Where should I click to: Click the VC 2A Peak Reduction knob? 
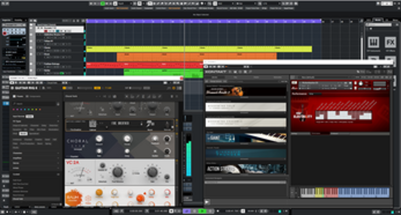point(117,172)
